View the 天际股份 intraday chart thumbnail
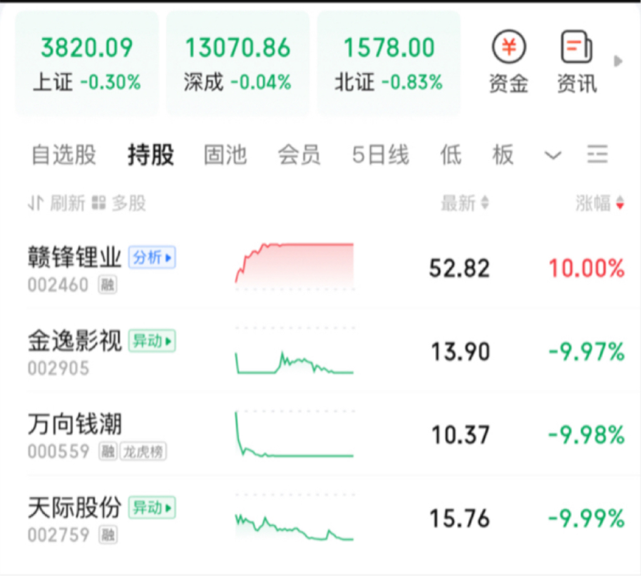Image resolution: width=641 pixels, height=576 pixels. (294, 518)
